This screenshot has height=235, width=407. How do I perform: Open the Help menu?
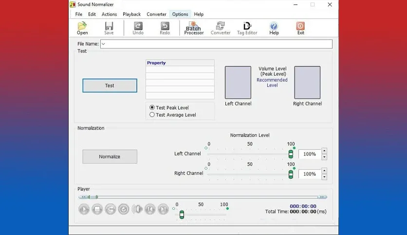(199, 14)
